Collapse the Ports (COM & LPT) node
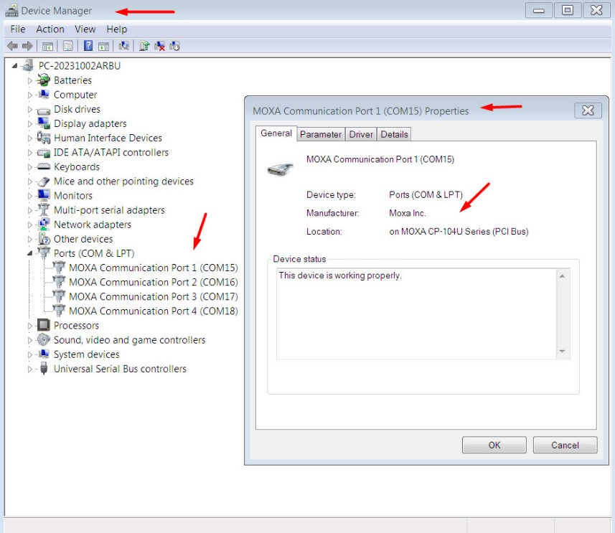Screen dimensions: 615x533 click(30, 253)
